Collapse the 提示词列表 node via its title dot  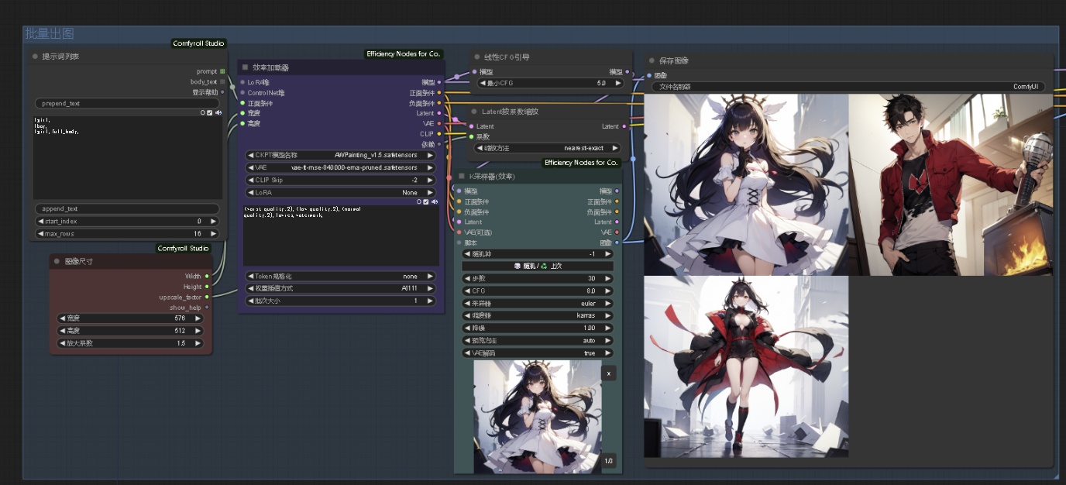pyautogui.click(x=35, y=57)
